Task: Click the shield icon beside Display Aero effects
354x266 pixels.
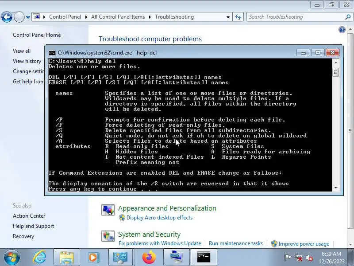Action: click(122, 218)
